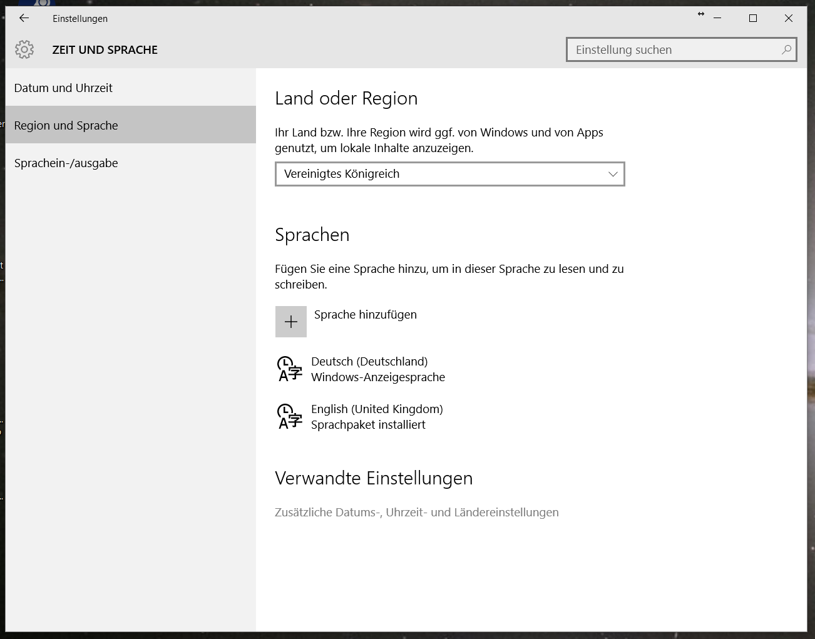Click the Verwandte Einstellungen heading
Image resolution: width=815 pixels, height=639 pixels.
[x=374, y=478]
